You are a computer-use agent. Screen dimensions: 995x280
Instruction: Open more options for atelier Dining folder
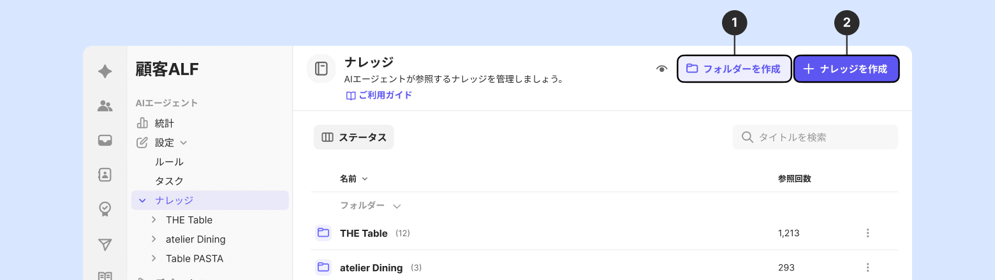[867, 268]
